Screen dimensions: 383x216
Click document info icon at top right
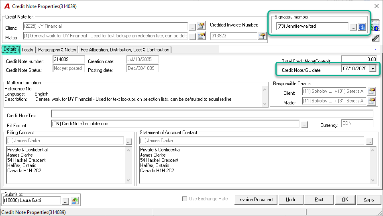375,25
